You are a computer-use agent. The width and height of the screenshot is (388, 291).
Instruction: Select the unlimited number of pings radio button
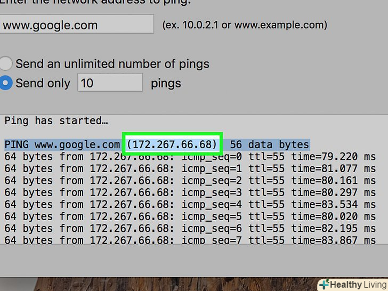(x=6, y=64)
